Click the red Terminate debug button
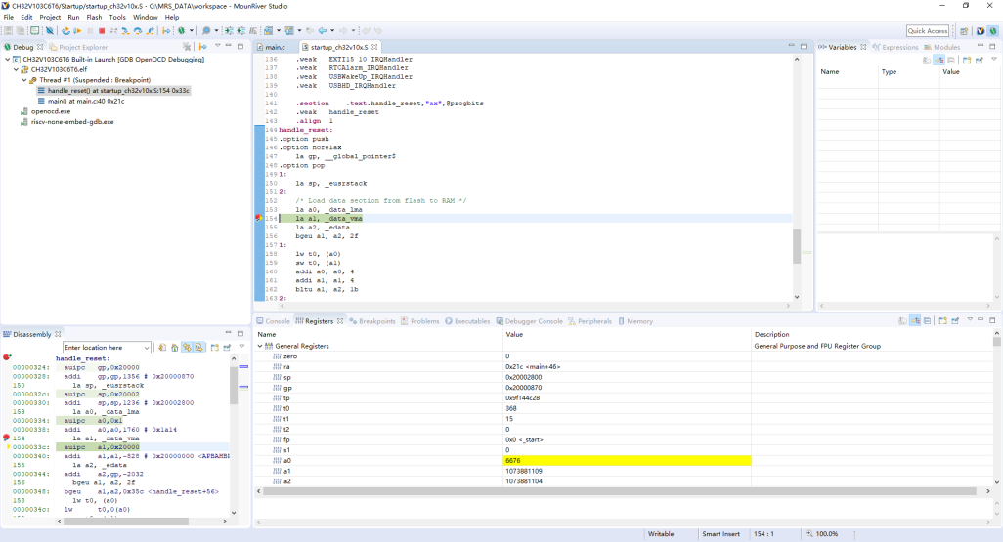This screenshot has height=542, width=1003. tap(101, 31)
